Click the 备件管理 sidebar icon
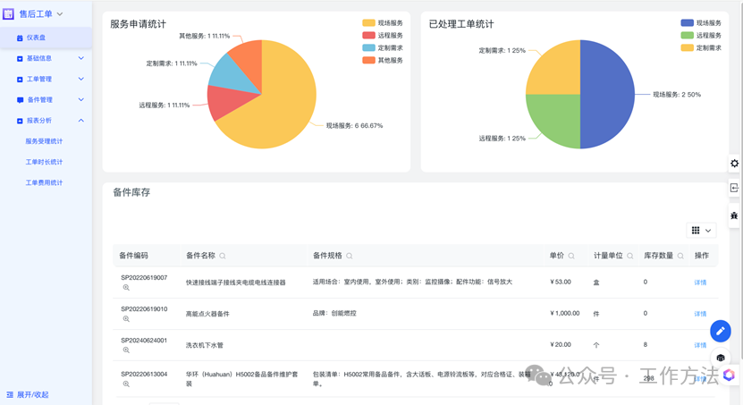The width and height of the screenshot is (743, 405). pyautogui.click(x=20, y=100)
